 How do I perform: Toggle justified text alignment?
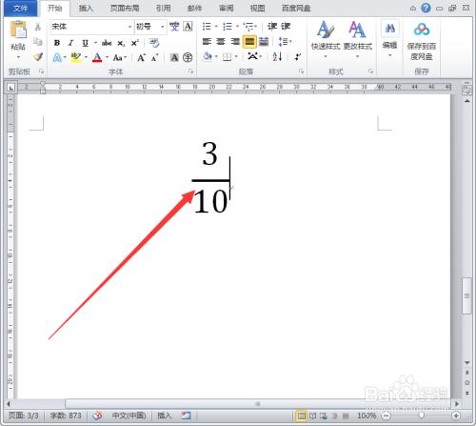pos(249,42)
